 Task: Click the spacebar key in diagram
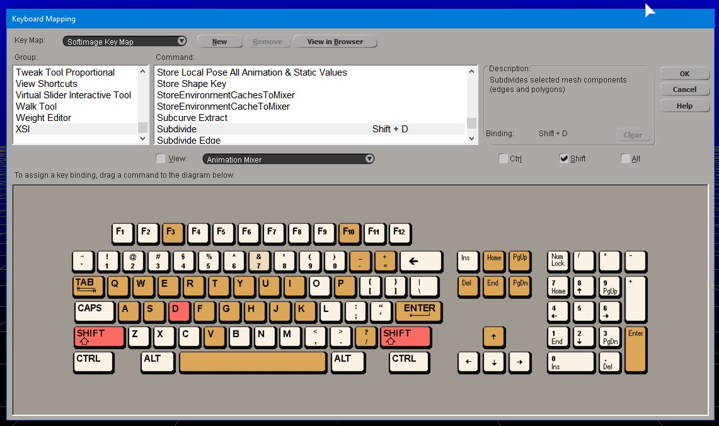click(x=253, y=362)
